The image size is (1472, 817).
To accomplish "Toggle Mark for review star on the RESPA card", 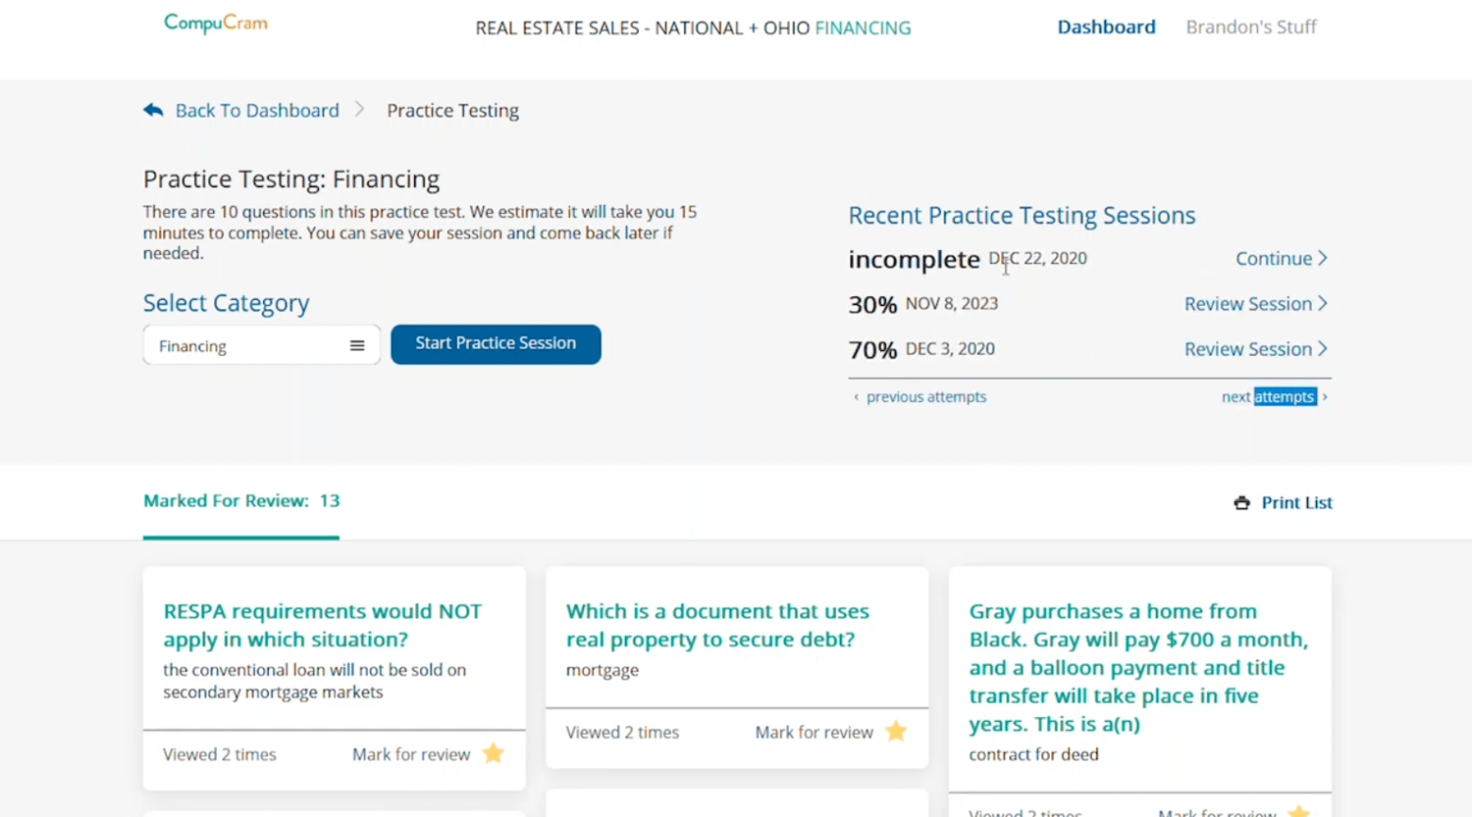I will point(493,753).
